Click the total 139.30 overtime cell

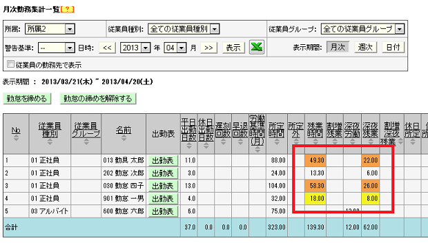click(315, 227)
